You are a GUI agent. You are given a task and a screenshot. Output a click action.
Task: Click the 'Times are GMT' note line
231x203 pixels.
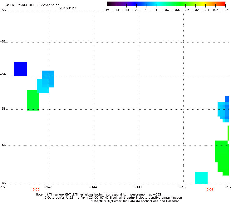click(98, 195)
